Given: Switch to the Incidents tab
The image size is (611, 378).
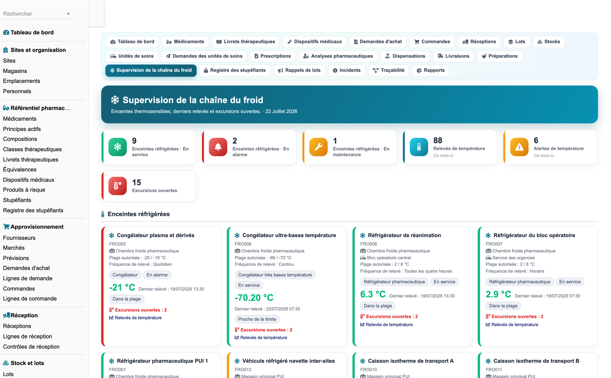Looking at the screenshot, I should point(347,70).
